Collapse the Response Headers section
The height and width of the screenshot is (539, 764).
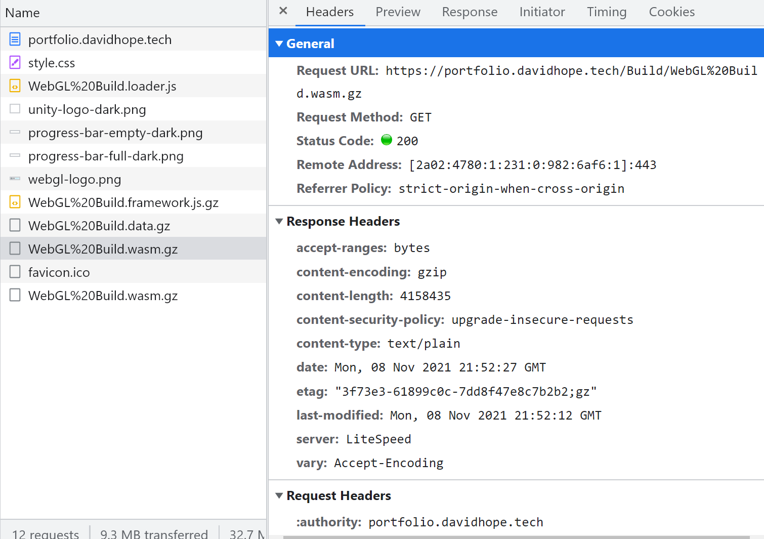pos(279,221)
